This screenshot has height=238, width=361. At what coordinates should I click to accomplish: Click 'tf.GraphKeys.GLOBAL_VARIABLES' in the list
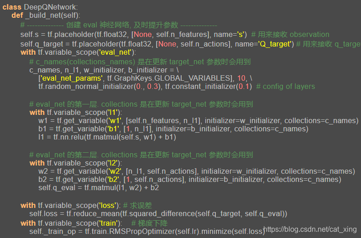coord(168,78)
